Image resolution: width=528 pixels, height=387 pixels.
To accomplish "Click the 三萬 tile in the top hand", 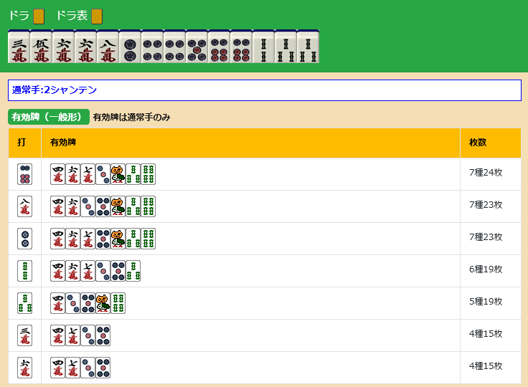I will click(19, 47).
